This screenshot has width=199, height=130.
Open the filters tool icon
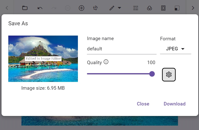tap(150, 8)
